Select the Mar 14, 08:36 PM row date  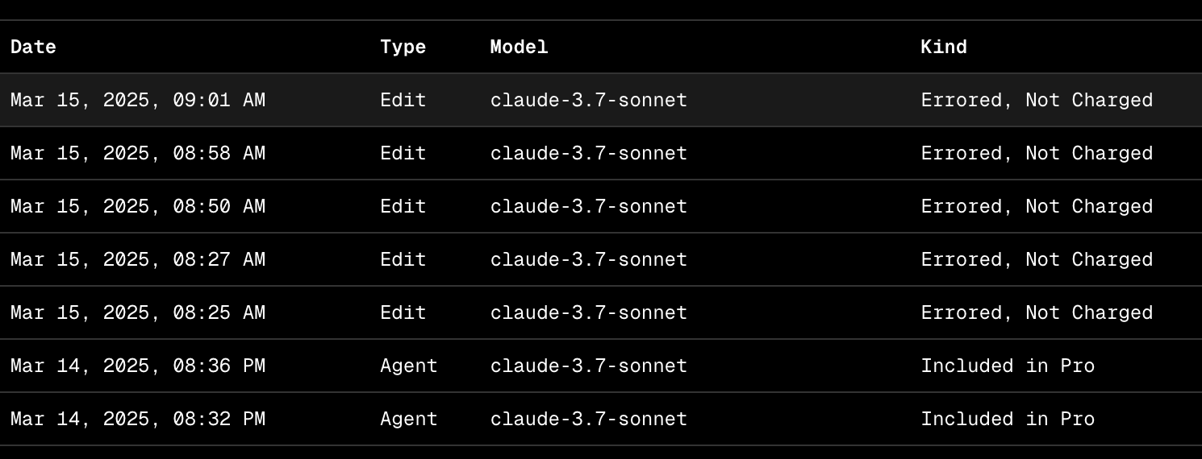(x=138, y=366)
